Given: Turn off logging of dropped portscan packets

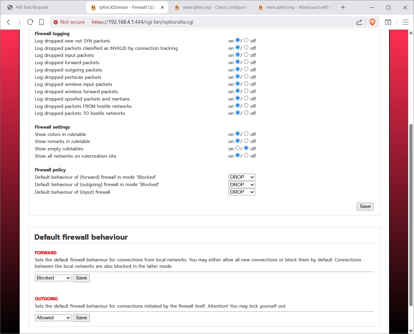Looking at the screenshot, I should pos(246,76).
